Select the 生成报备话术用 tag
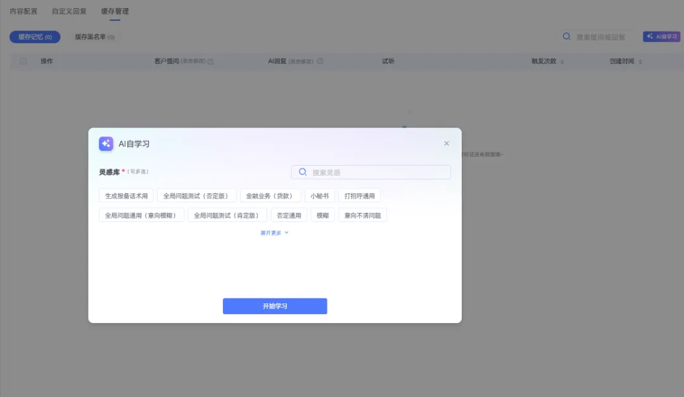The image size is (684, 397). coord(126,196)
